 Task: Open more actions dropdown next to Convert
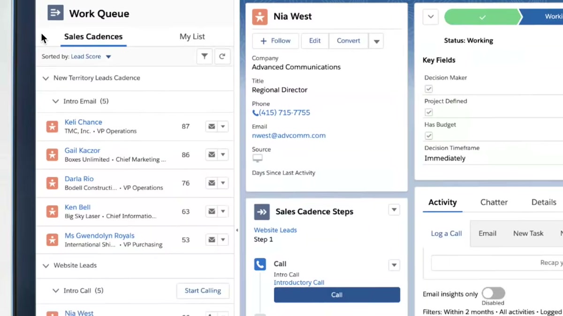[376, 41]
